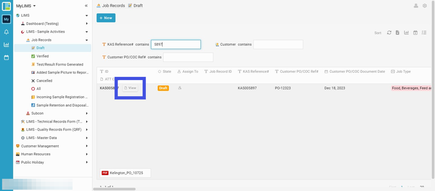Screen dimensions: 435x191
Task: Click the Customer PO/COC Document Date header
Action: [355, 72]
